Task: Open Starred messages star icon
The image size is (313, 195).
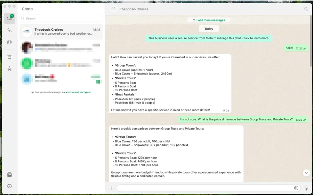Action: (x=9, y=68)
